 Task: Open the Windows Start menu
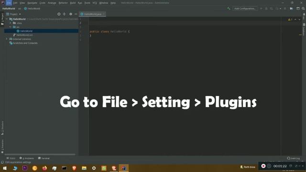point(5,168)
